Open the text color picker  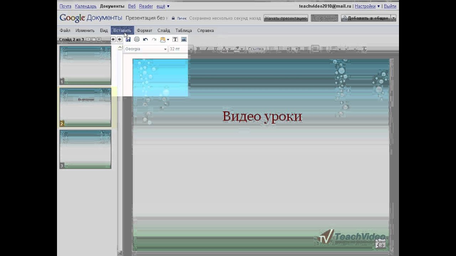pos(226,49)
